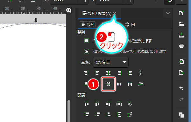Center objects on horizontal axis

(108, 84)
